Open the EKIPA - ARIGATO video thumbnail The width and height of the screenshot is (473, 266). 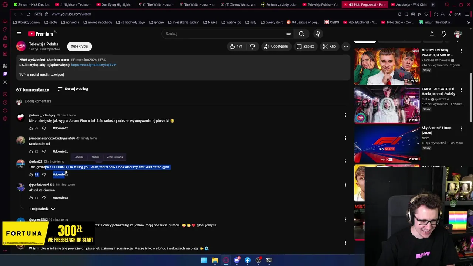(x=387, y=105)
